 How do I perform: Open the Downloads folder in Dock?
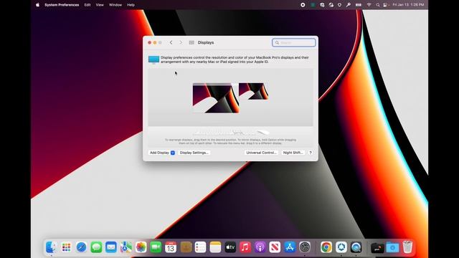pyautogui.click(x=392, y=247)
